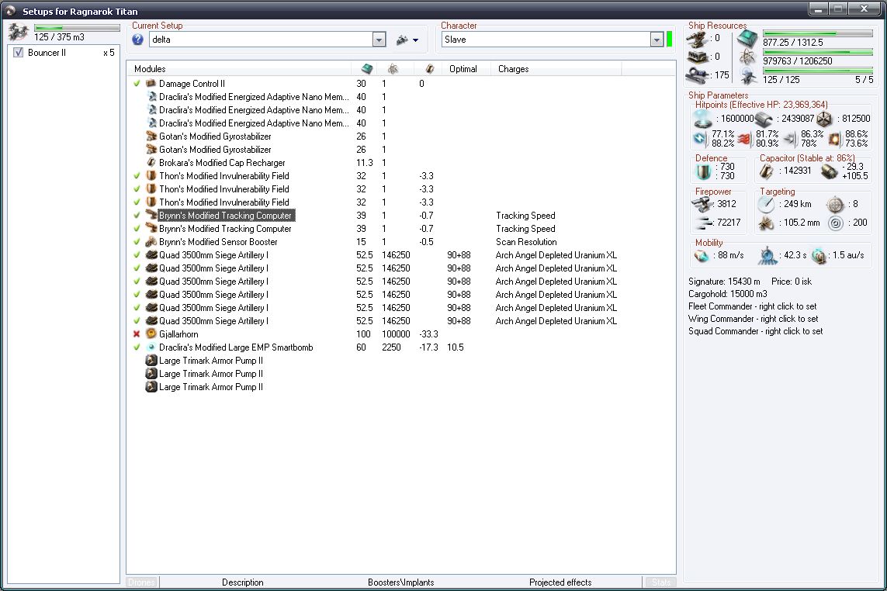The height and width of the screenshot is (591, 887).
Task: Click the drone bay icon above Bouncer II
Action: coord(18,33)
